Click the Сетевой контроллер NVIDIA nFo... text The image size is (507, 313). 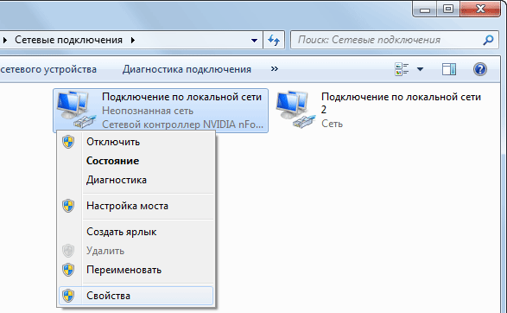tap(183, 125)
